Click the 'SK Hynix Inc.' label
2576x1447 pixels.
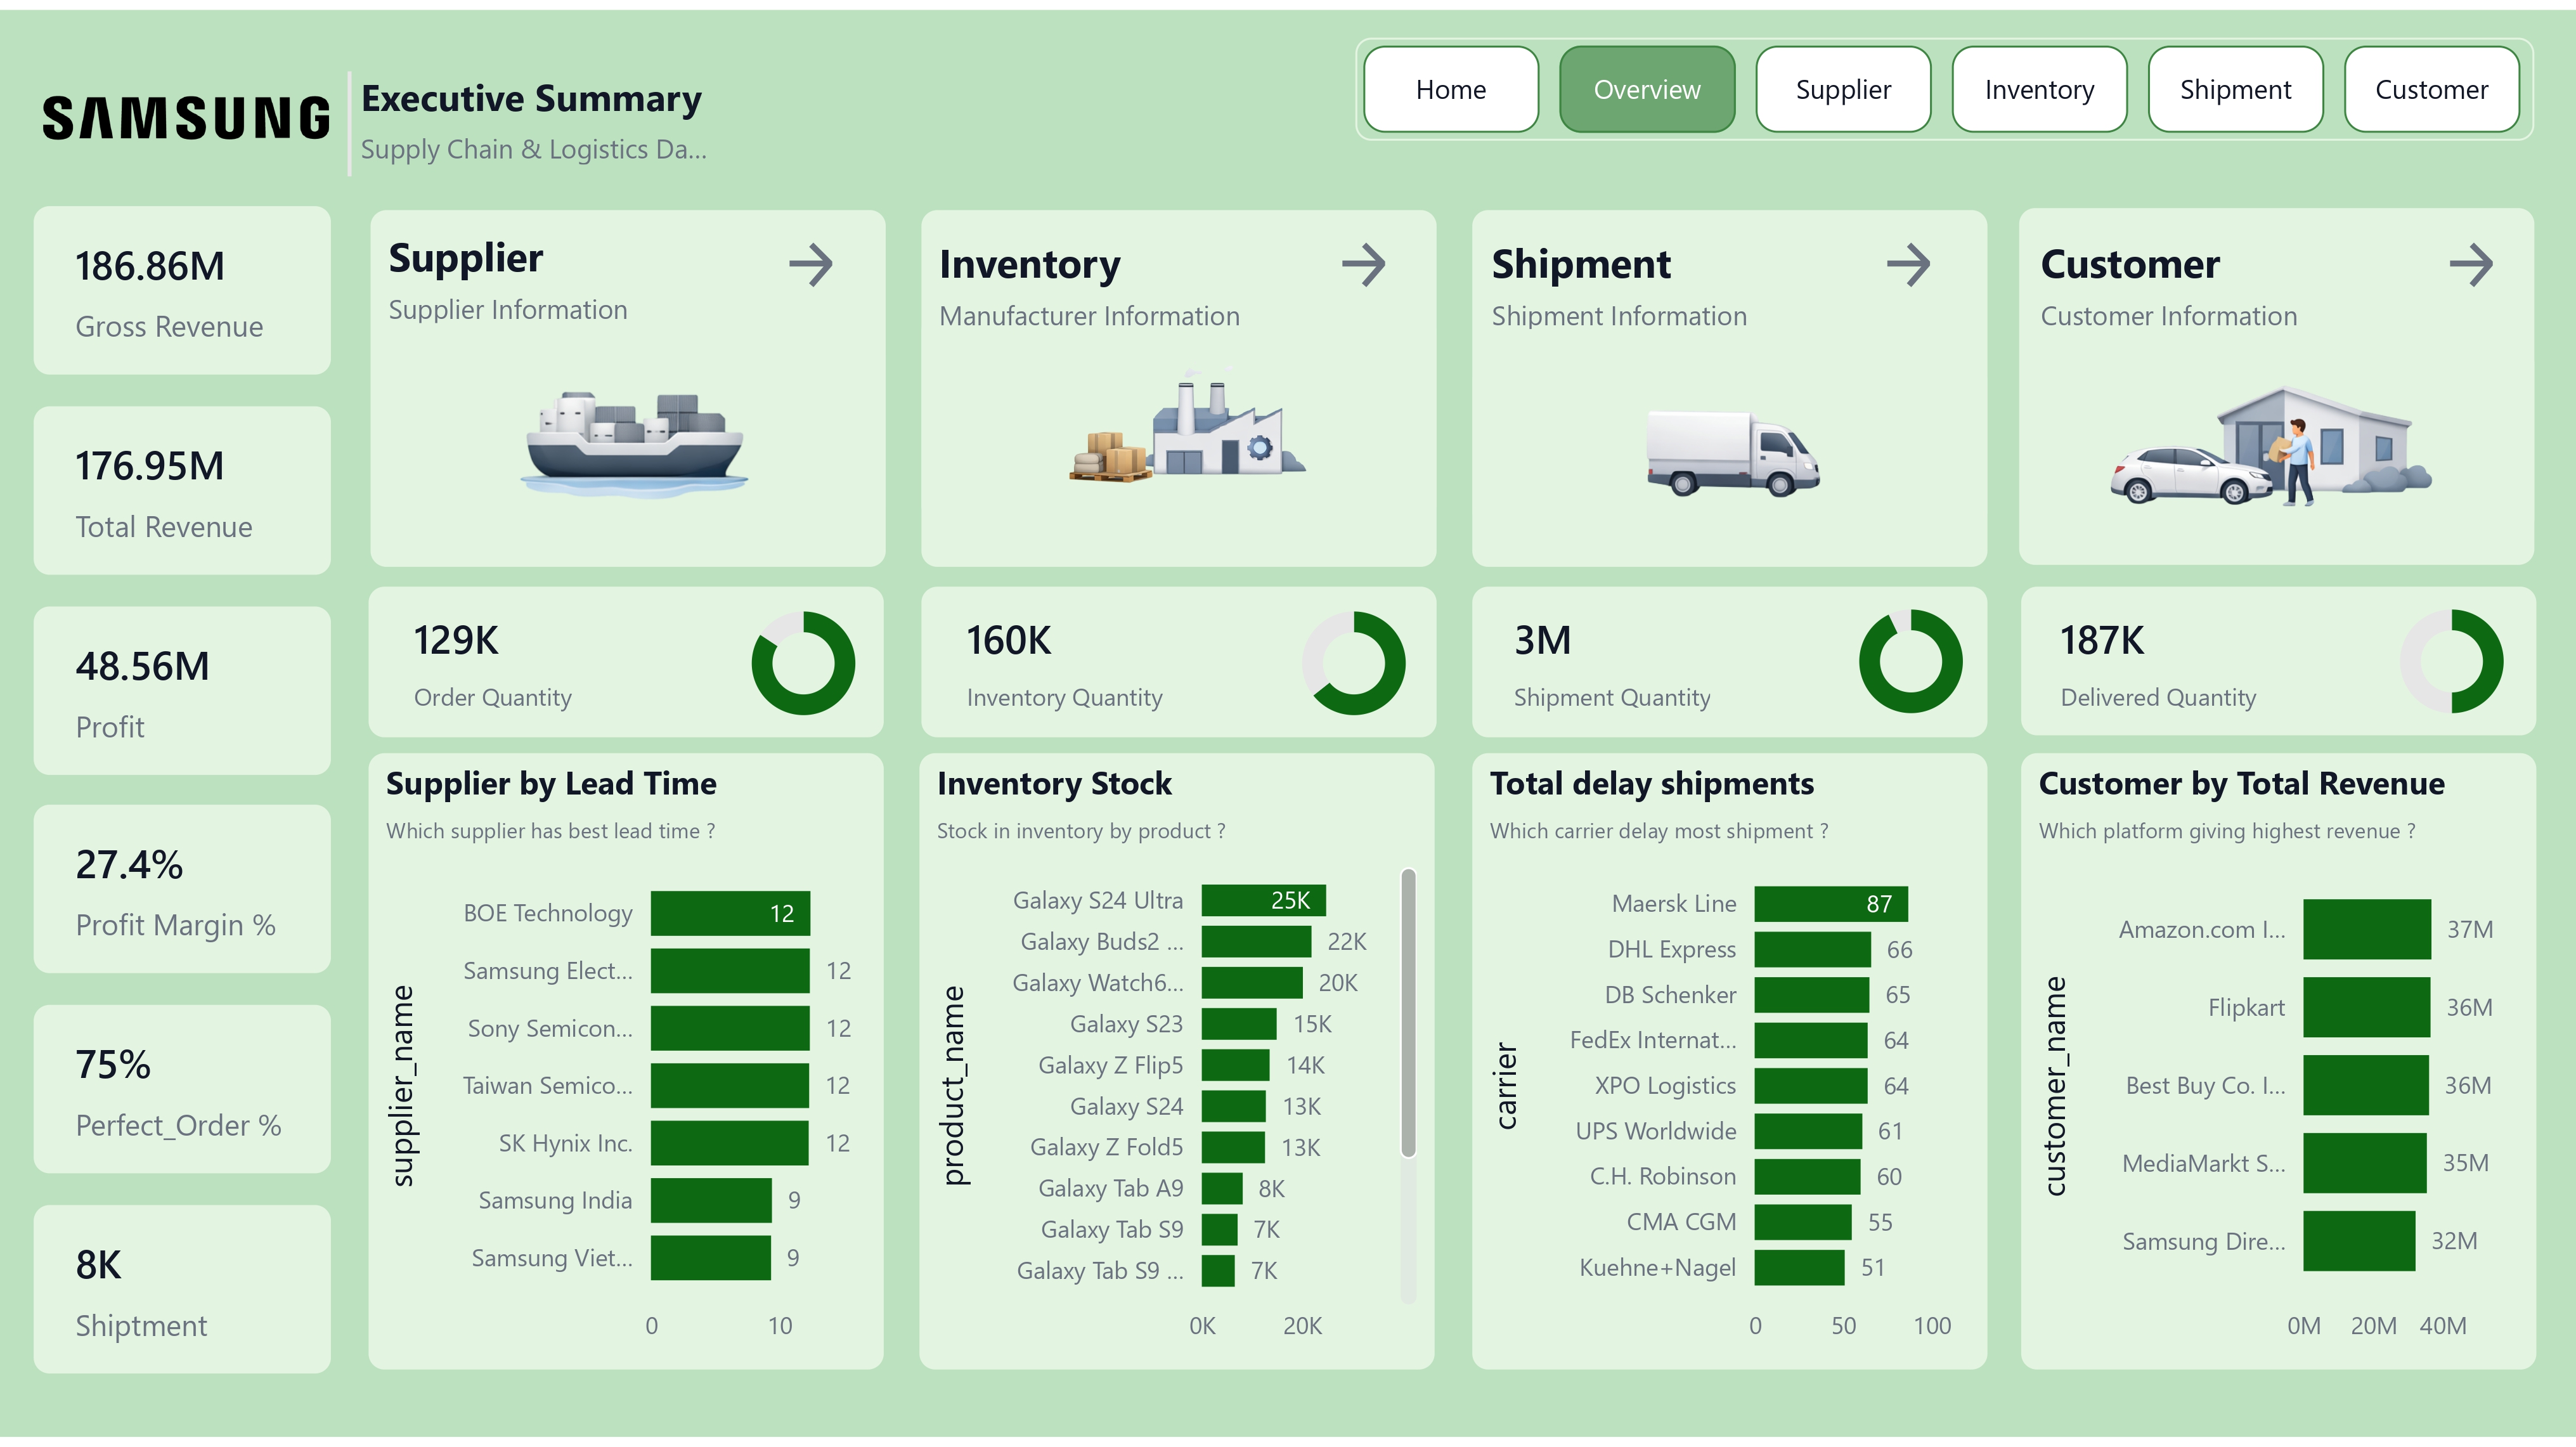click(565, 1143)
